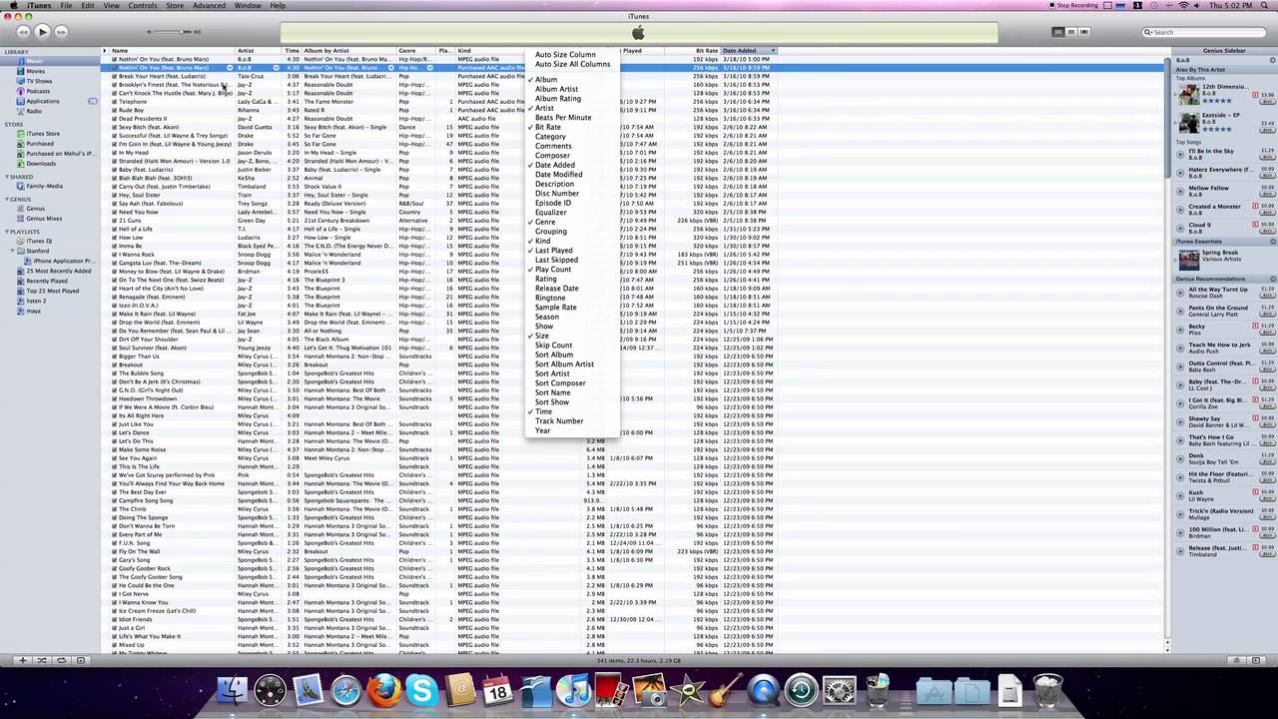Uncheck Date Added column in context menu
This screenshot has height=719, width=1278.
(554, 165)
